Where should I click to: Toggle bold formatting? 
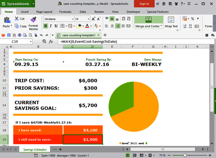45,26
